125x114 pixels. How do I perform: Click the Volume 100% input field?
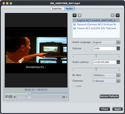104,48
